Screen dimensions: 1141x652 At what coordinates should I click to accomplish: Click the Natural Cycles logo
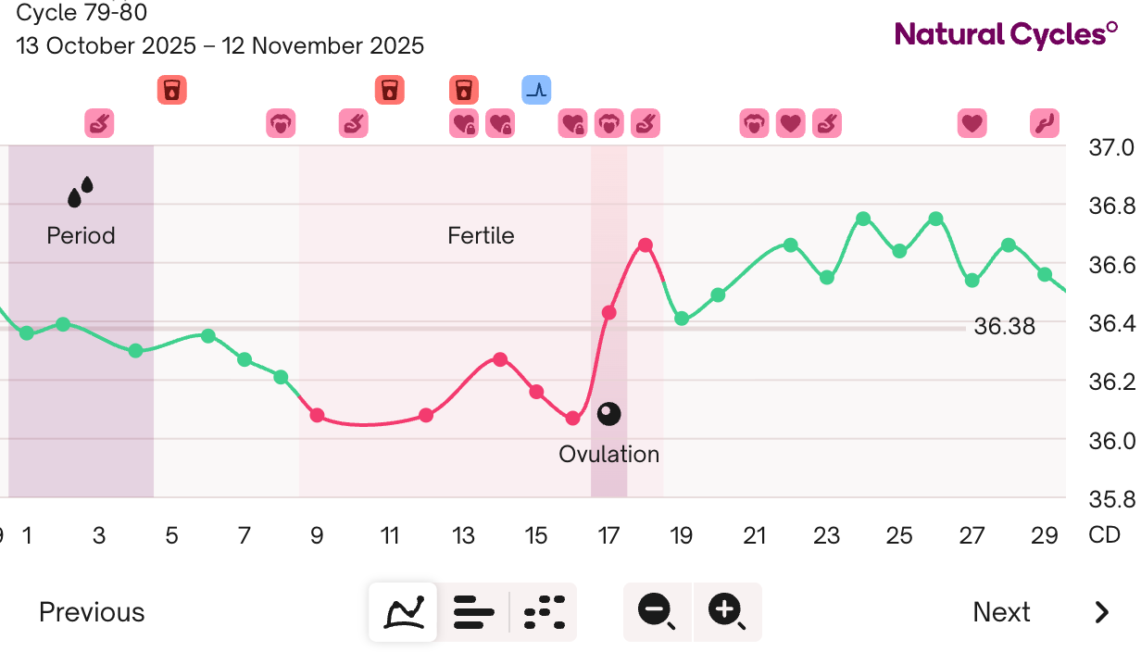(1006, 34)
